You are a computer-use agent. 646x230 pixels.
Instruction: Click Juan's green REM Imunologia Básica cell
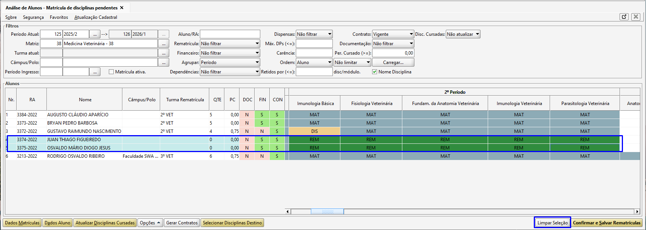(315, 140)
